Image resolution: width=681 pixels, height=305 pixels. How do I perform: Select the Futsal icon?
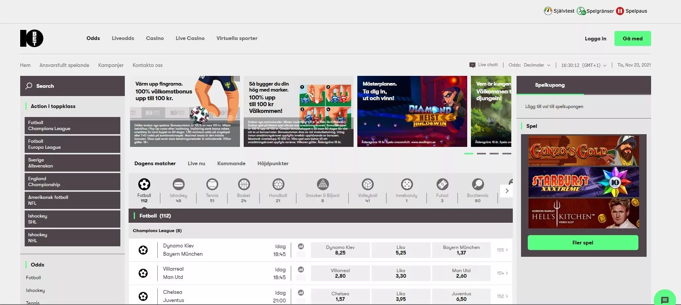coord(442,184)
